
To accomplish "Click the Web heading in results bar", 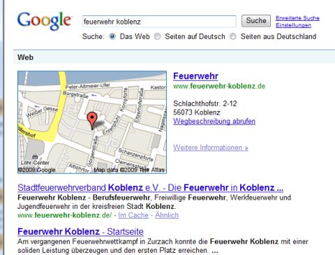I will (x=25, y=57).
